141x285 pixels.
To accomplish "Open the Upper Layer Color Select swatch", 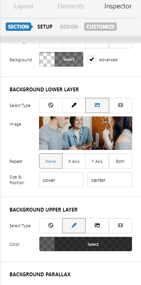I will click(86, 244).
